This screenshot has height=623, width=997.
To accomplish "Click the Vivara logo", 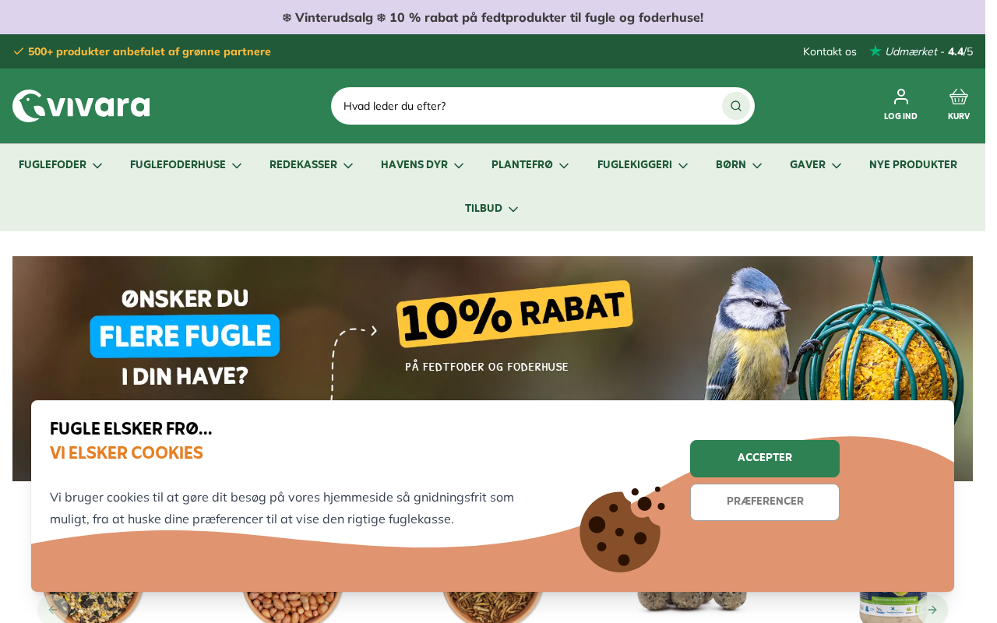I will click(81, 106).
